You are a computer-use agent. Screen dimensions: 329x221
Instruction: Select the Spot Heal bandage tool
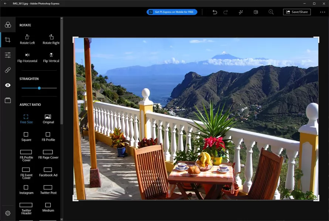tap(8, 70)
